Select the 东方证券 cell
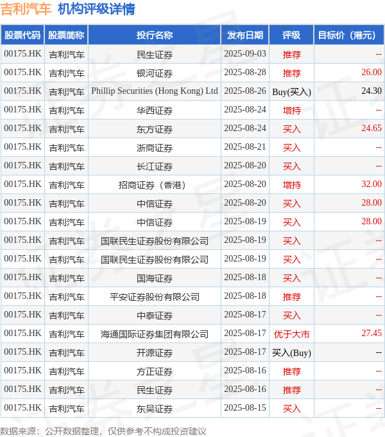Viewport: 385px width, 437px height. click(x=155, y=129)
